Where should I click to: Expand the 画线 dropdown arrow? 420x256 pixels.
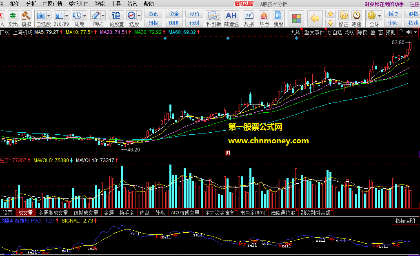(103, 16)
